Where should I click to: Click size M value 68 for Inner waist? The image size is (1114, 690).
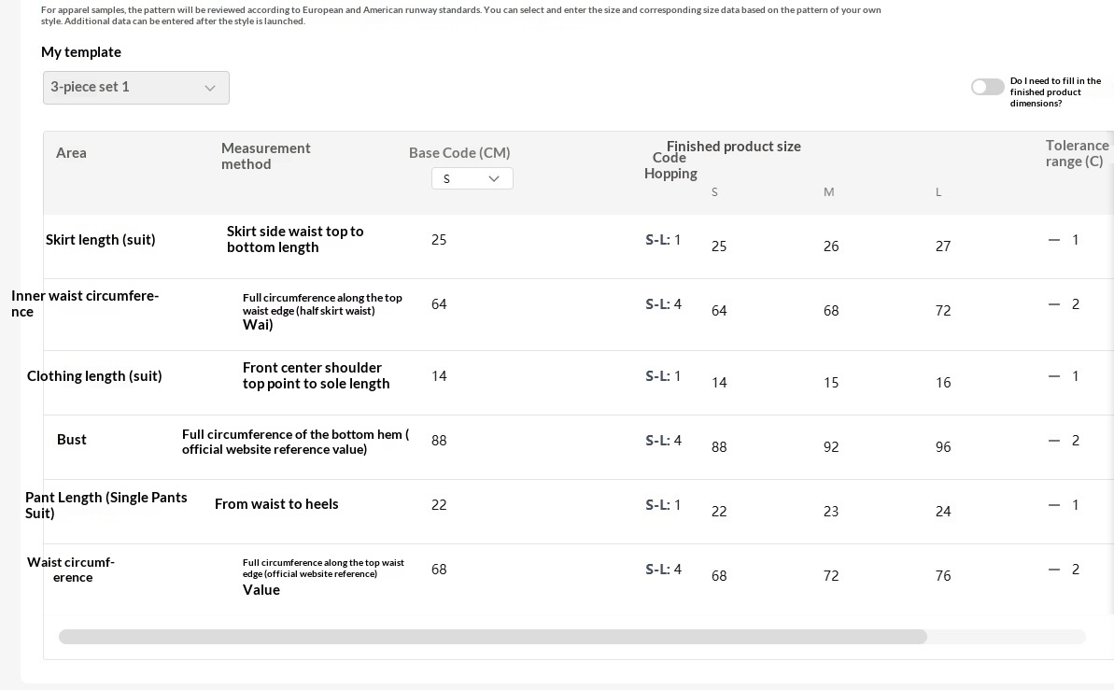click(x=831, y=311)
